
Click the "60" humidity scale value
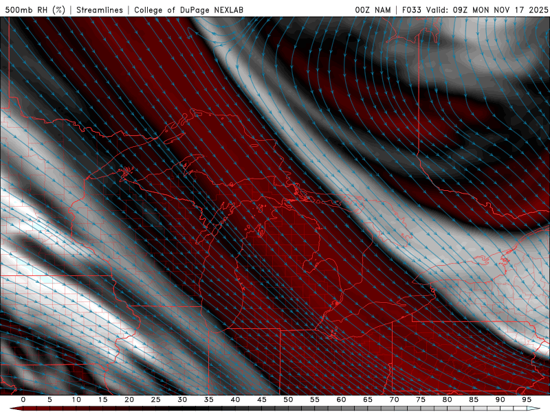point(341,400)
